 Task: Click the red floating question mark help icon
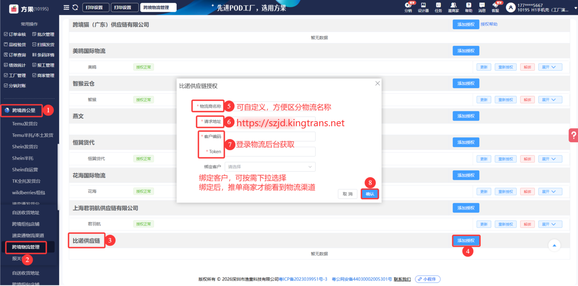click(x=573, y=135)
